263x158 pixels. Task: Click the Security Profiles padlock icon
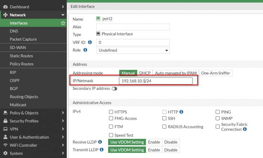click(x=5, y=121)
